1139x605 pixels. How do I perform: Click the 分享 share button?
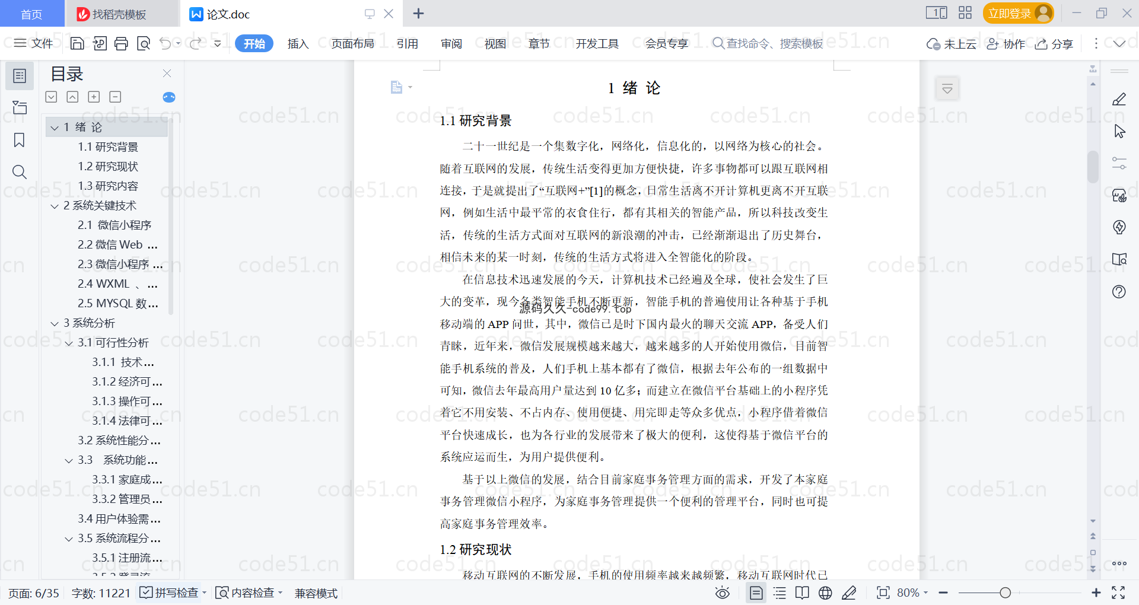point(1054,44)
